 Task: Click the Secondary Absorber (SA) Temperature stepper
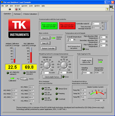[99, 41]
